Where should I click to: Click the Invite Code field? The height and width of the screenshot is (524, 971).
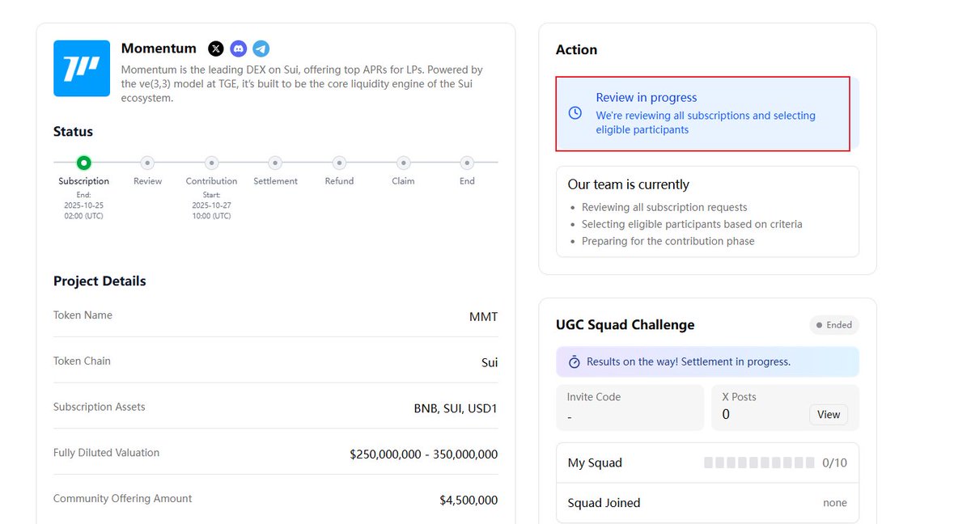coord(630,408)
